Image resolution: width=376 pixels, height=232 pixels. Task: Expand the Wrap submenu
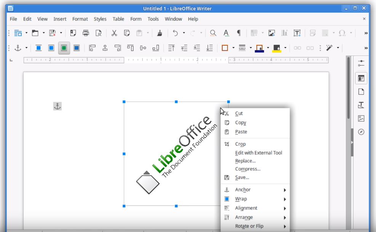tap(255, 199)
